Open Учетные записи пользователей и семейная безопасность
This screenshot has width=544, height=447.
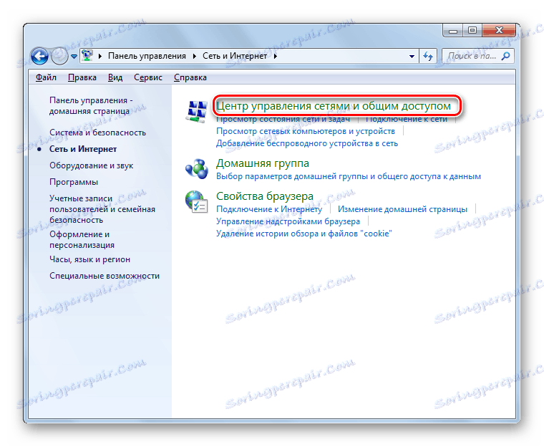(x=102, y=209)
